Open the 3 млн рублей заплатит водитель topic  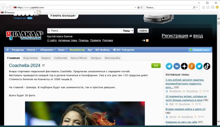tap(185, 83)
